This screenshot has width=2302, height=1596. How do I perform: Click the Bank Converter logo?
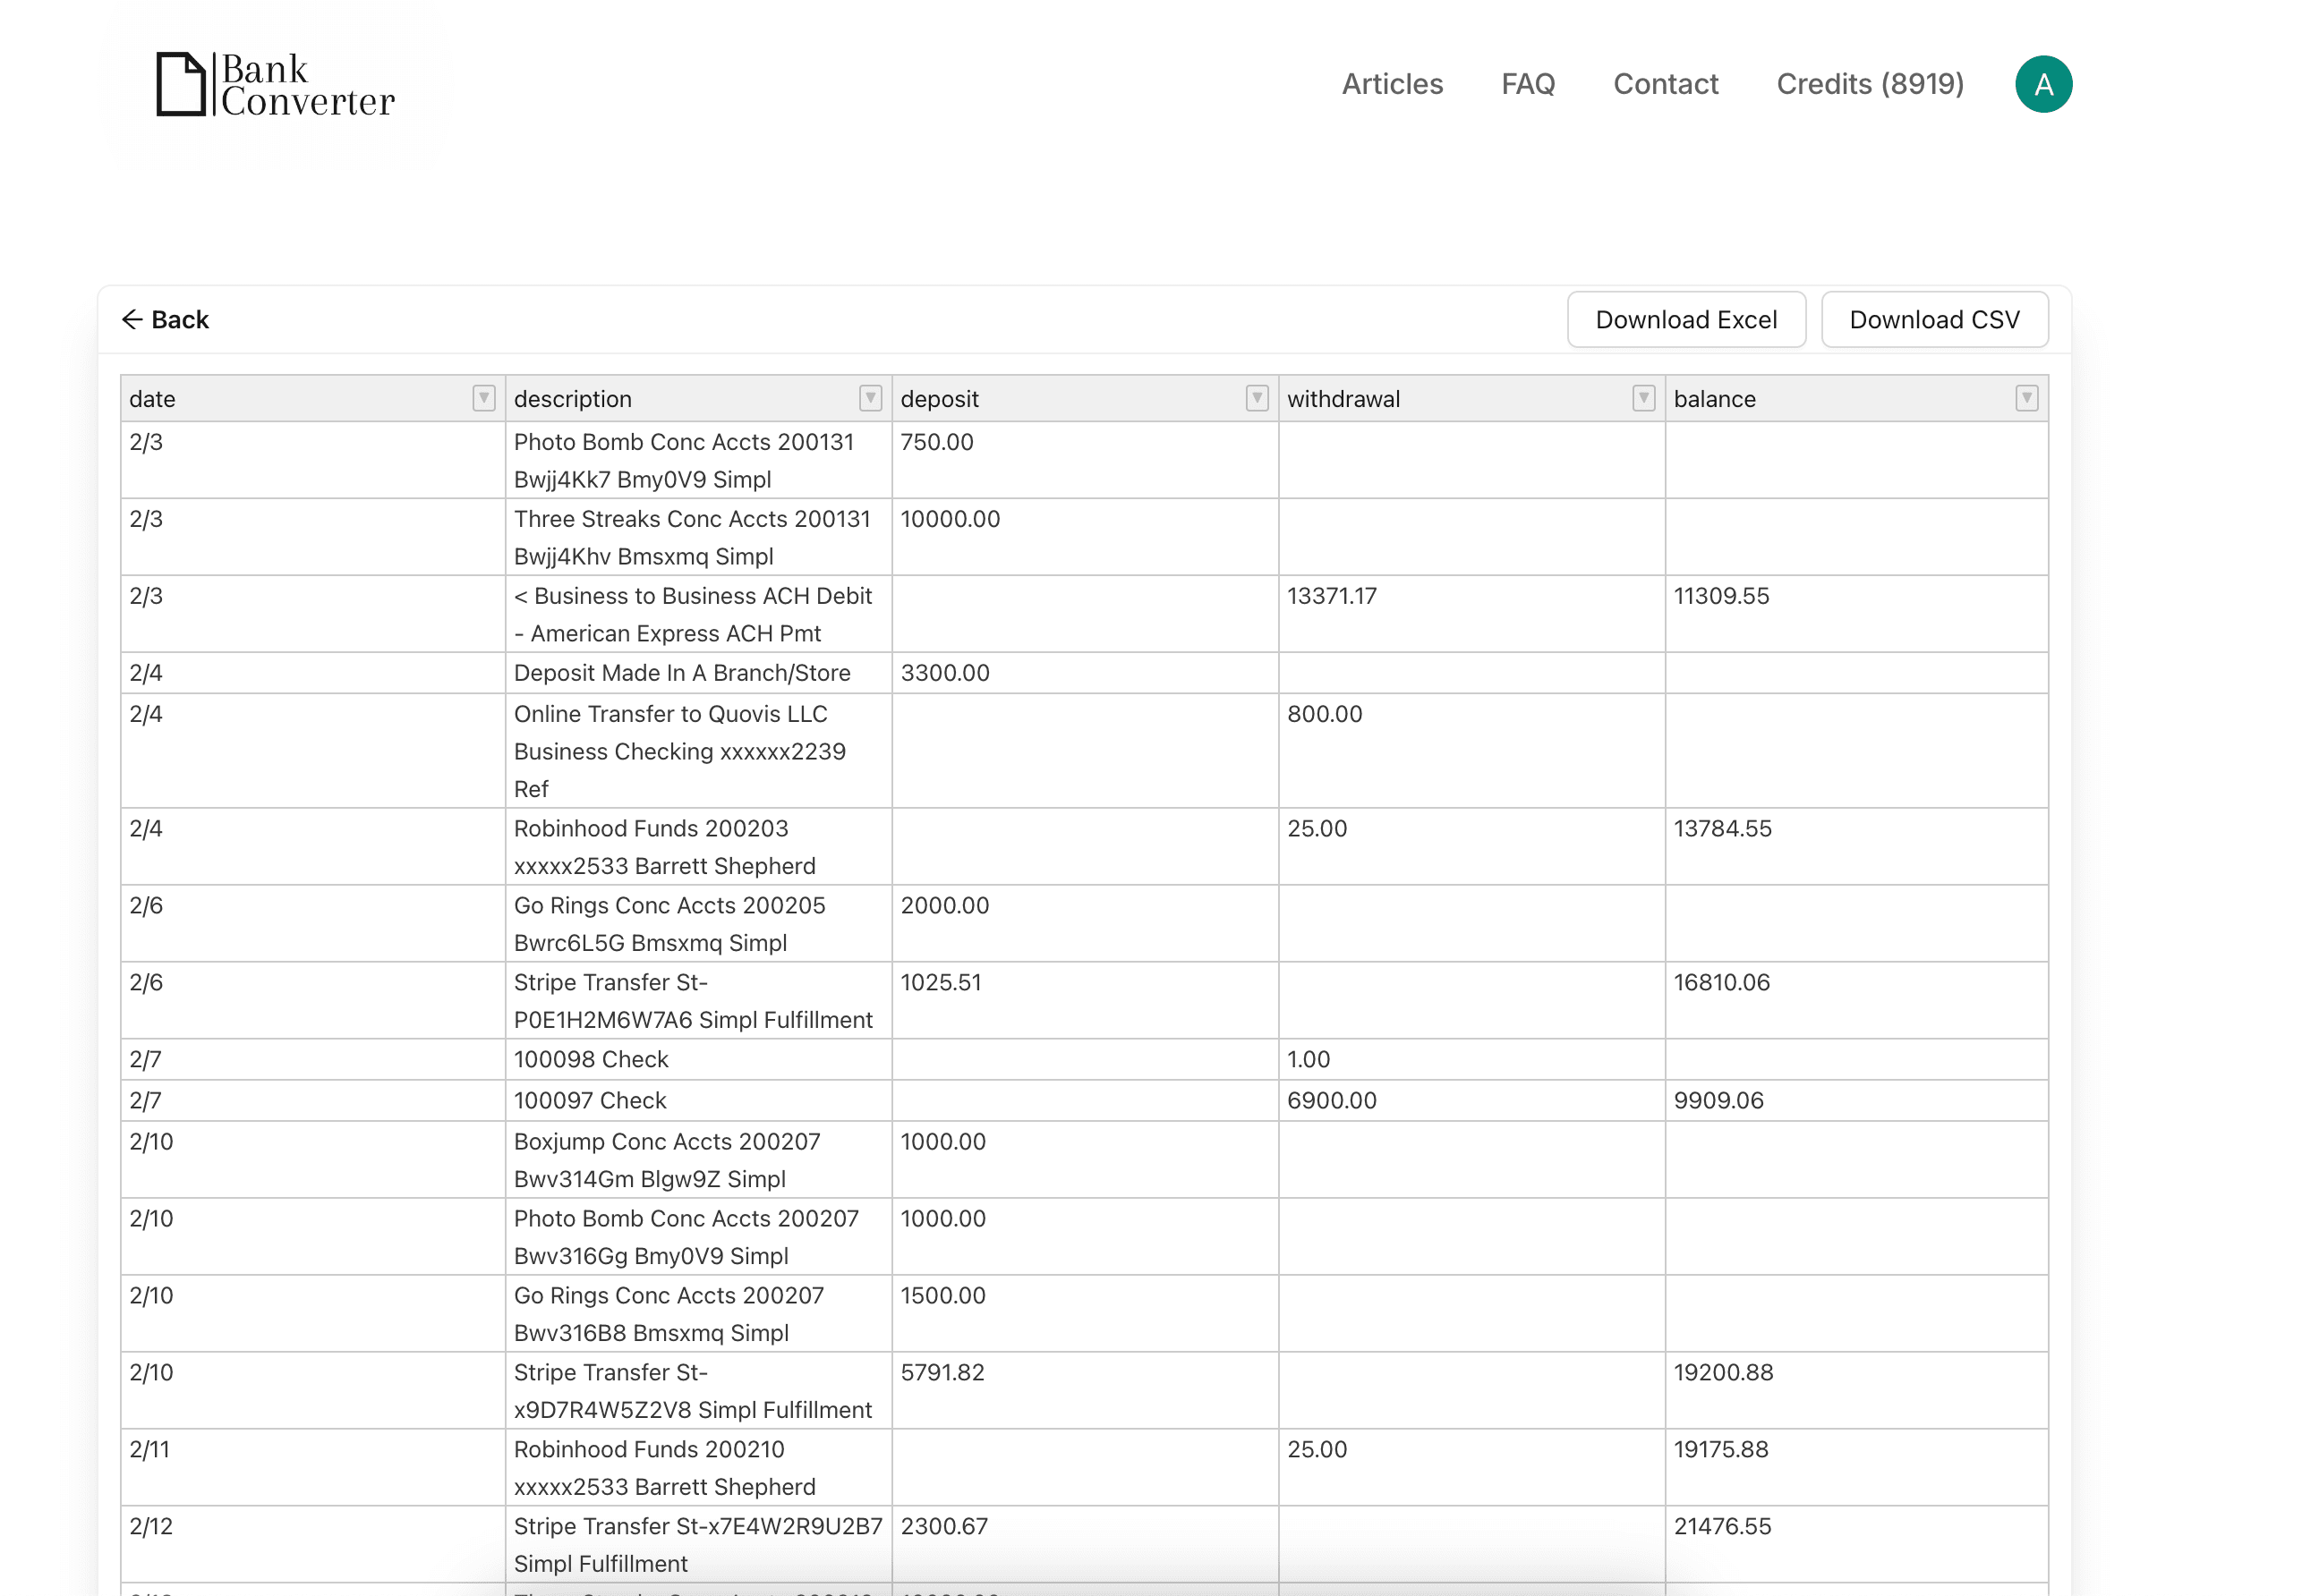click(x=275, y=85)
